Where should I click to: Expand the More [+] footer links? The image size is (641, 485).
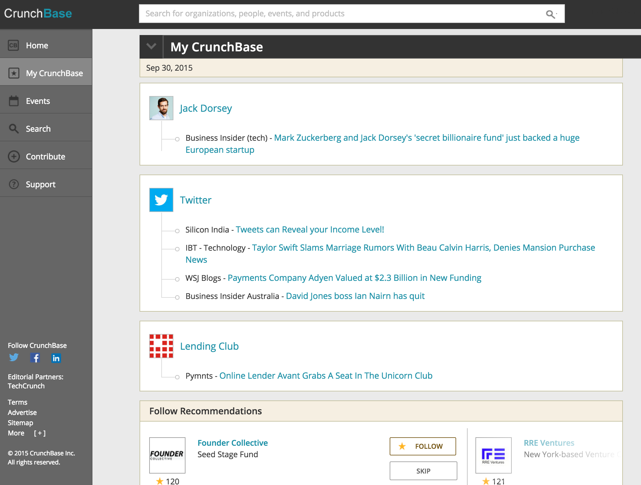click(40, 433)
